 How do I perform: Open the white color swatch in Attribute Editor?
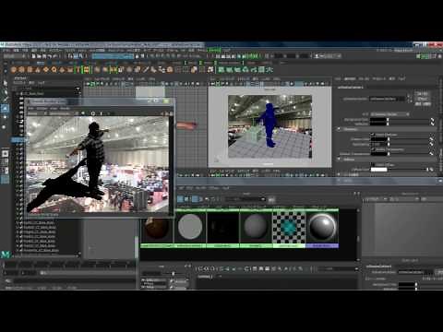tap(378, 170)
